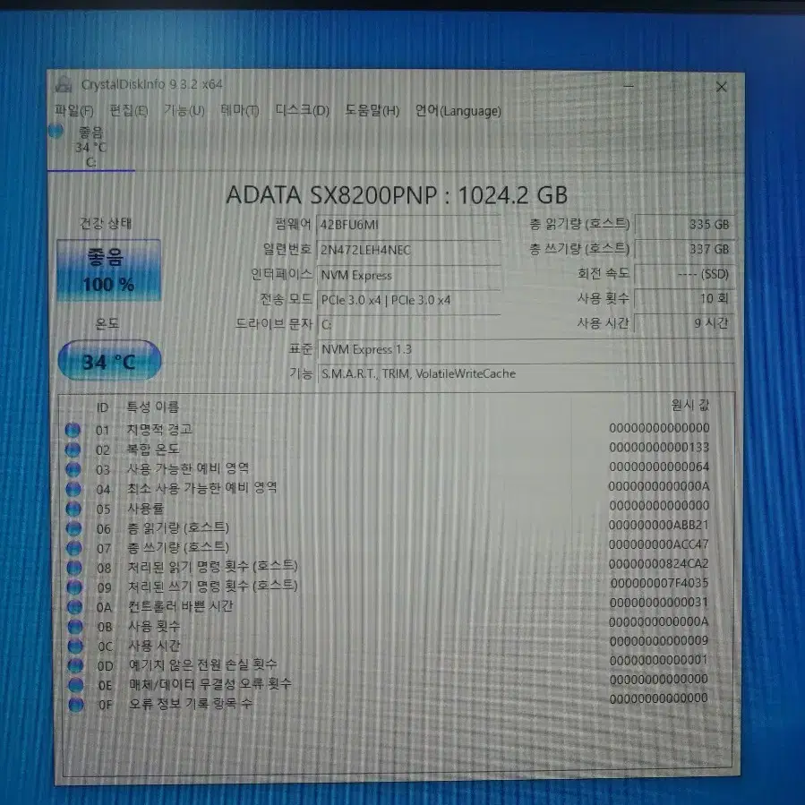Screen dimensions: 805x805
Task: Open the 편집(E) menu
Action: pos(129,110)
